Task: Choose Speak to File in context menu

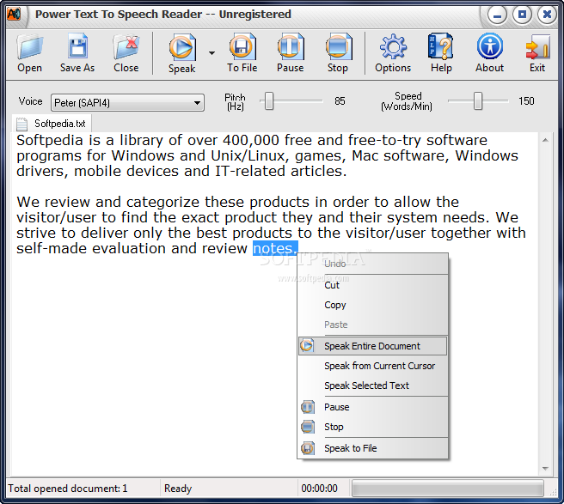Action: [372, 448]
